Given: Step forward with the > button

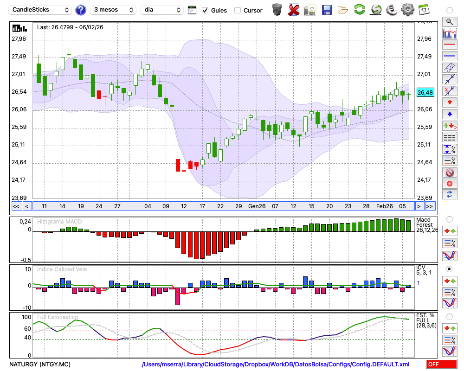Looking at the screenshot, I should coord(419,206).
